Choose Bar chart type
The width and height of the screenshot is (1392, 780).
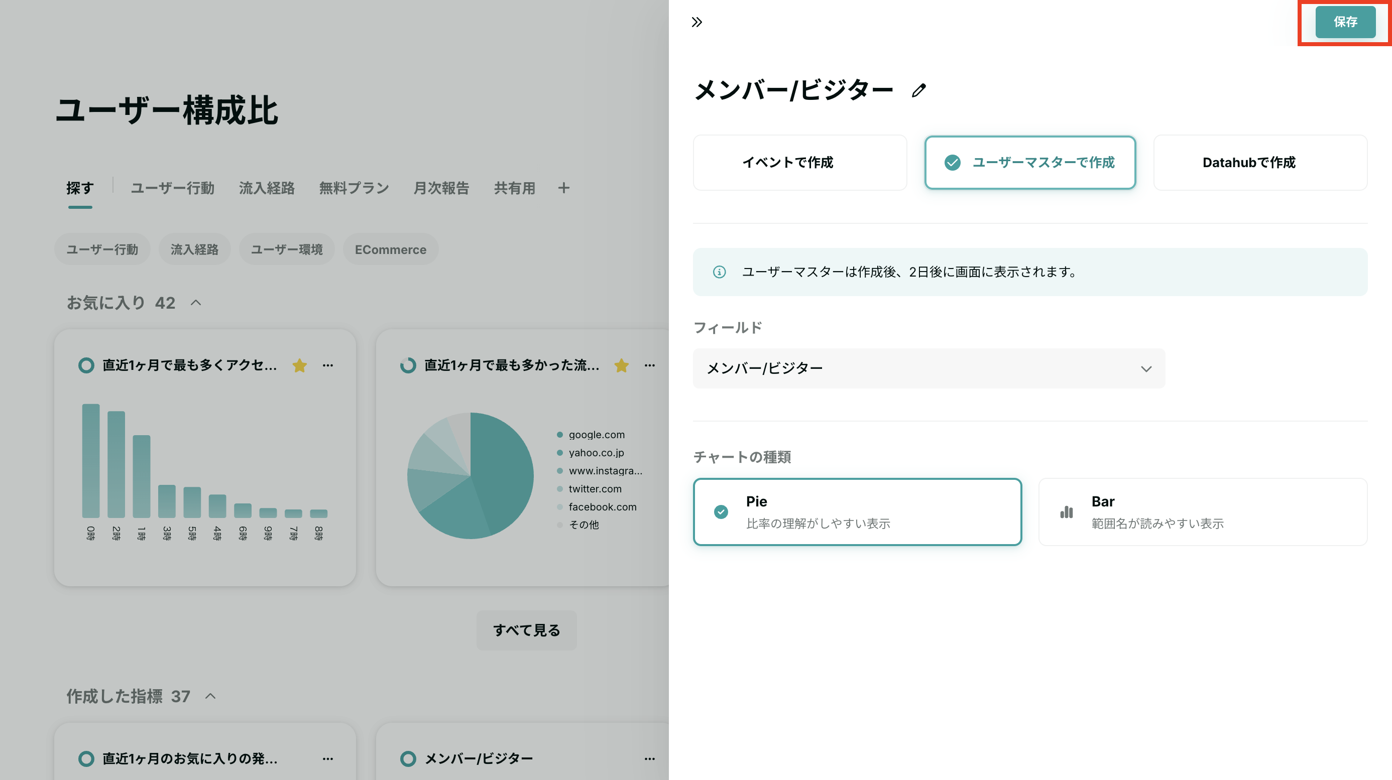(1203, 512)
